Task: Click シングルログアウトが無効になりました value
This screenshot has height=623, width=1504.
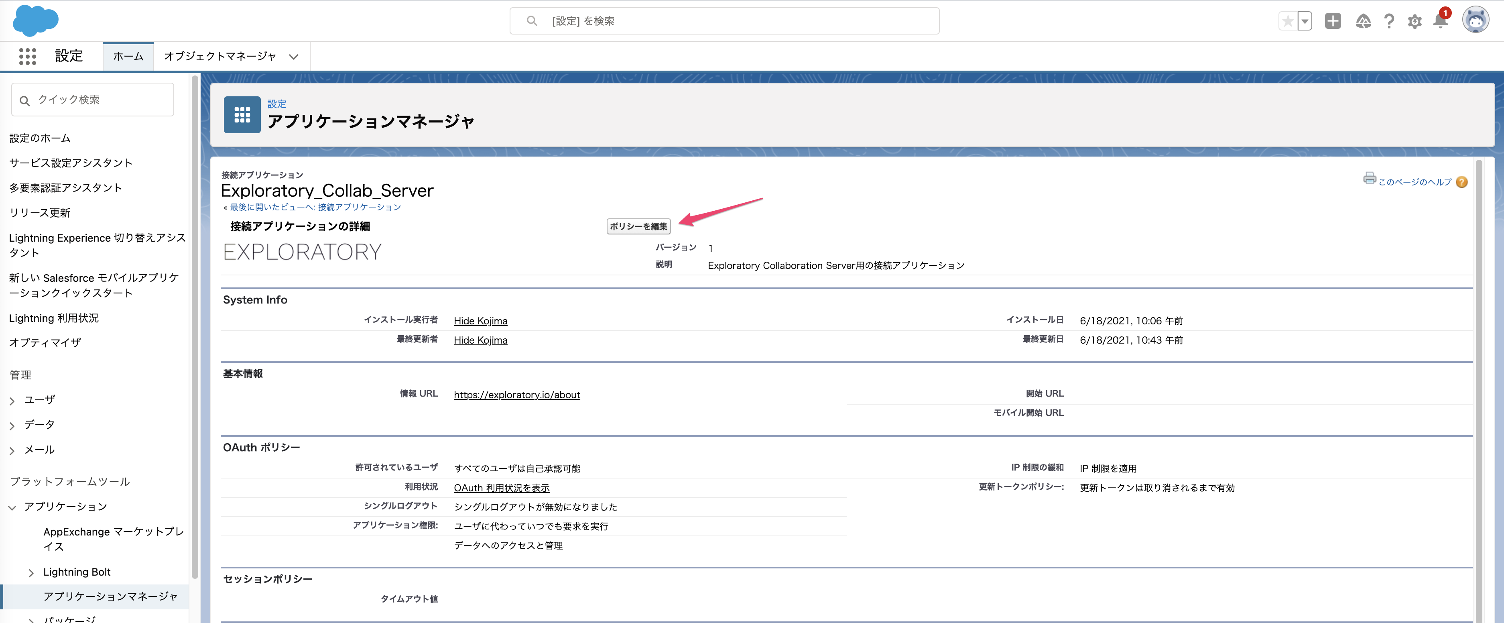Action: pos(535,507)
